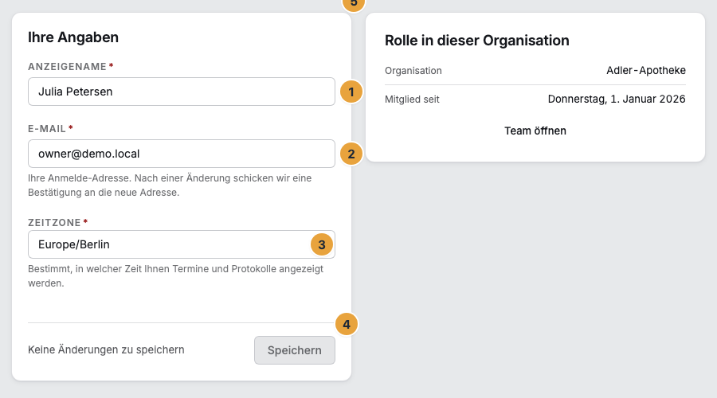Open the Zeitzone field showing Europe/Berlin
The width and height of the screenshot is (717, 398).
[182, 244]
